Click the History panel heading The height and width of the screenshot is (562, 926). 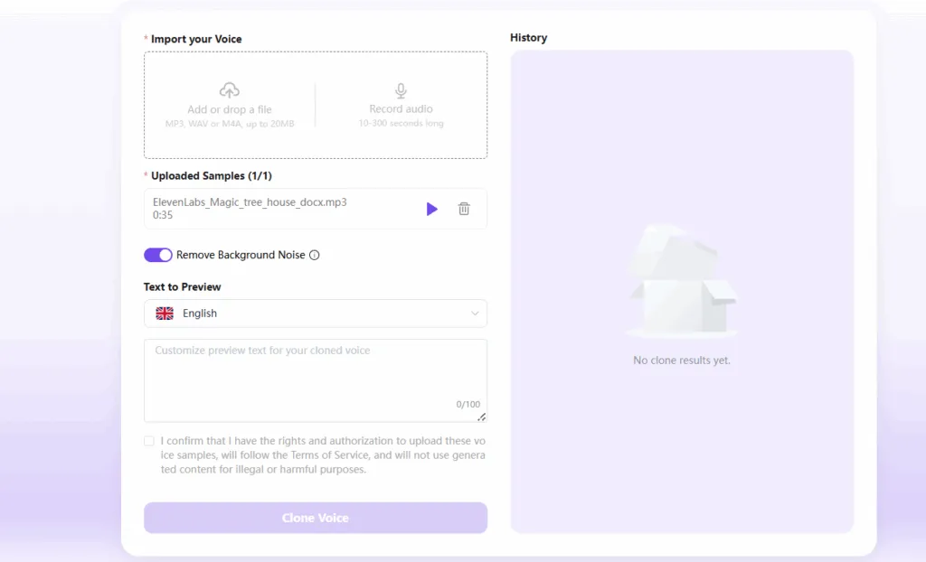[528, 38]
